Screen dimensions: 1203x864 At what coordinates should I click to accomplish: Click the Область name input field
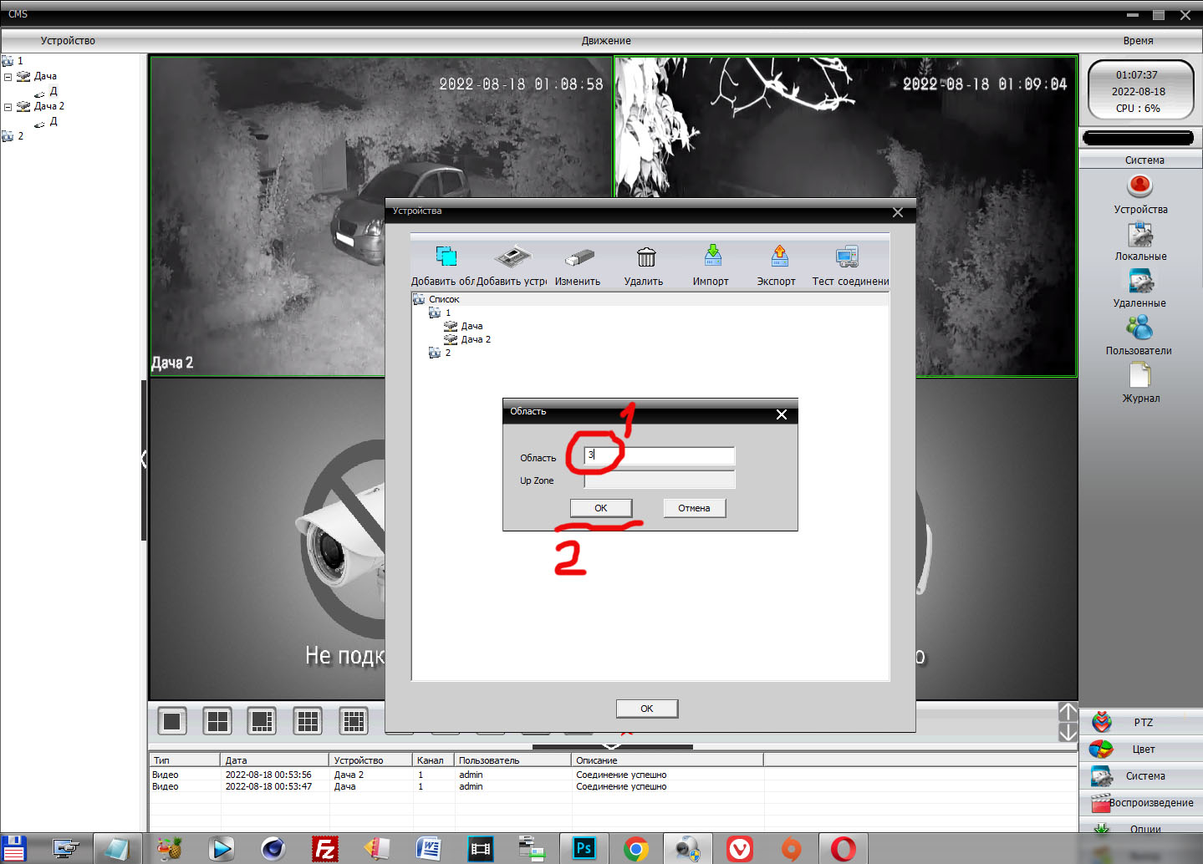point(660,455)
